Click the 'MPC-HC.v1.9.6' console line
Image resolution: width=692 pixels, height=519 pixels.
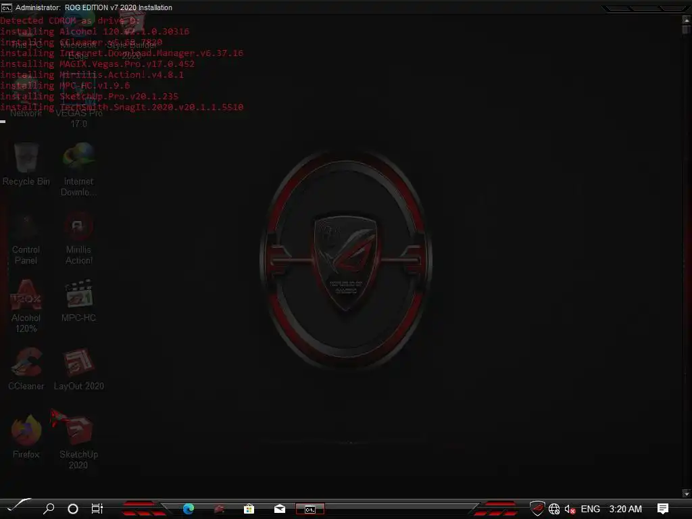(65, 86)
